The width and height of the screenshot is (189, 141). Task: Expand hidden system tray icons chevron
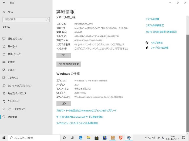[146, 138]
